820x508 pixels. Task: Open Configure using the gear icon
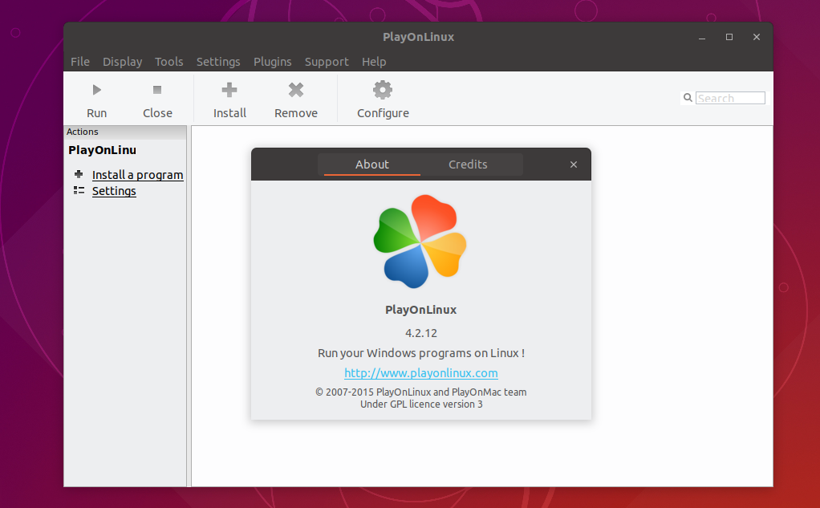(x=383, y=90)
